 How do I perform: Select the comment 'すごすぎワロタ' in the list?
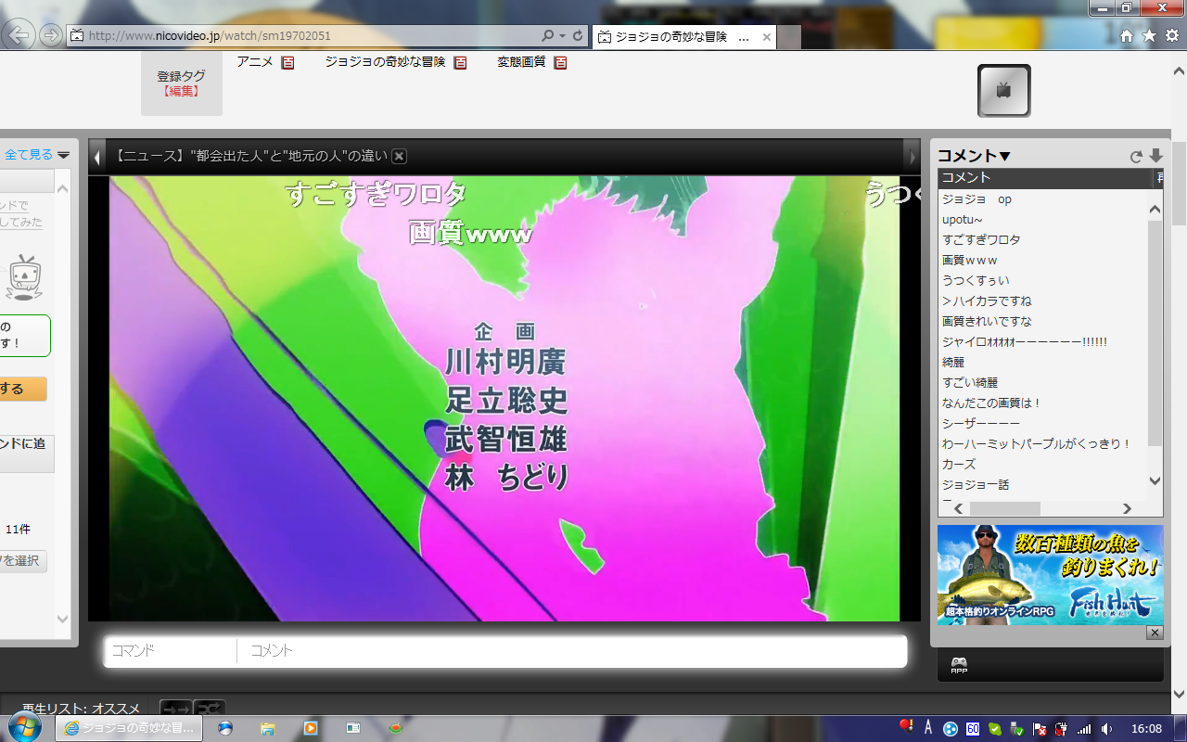coord(1043,239)
